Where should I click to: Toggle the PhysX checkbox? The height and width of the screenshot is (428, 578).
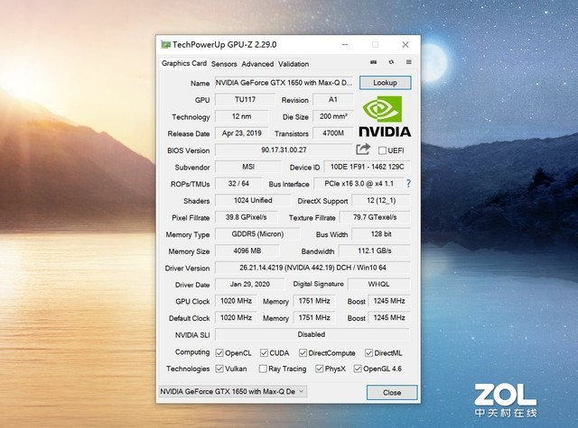pyautogui.click(x=319, y=369)
